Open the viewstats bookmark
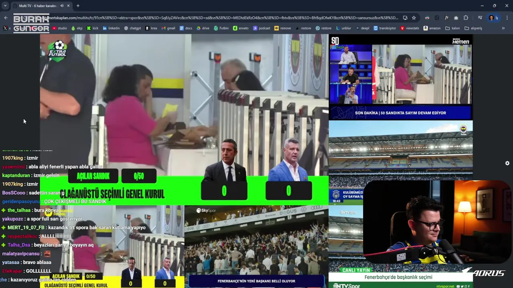This screenshot has height=288, width=513. coord(410,28)
